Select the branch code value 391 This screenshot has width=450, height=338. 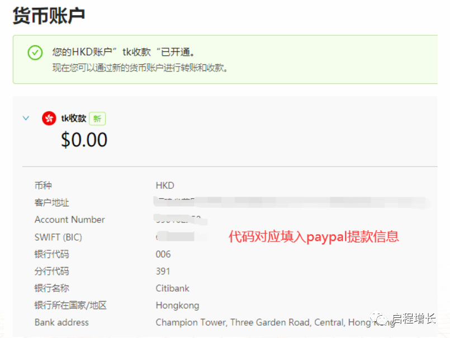[163, 271]
